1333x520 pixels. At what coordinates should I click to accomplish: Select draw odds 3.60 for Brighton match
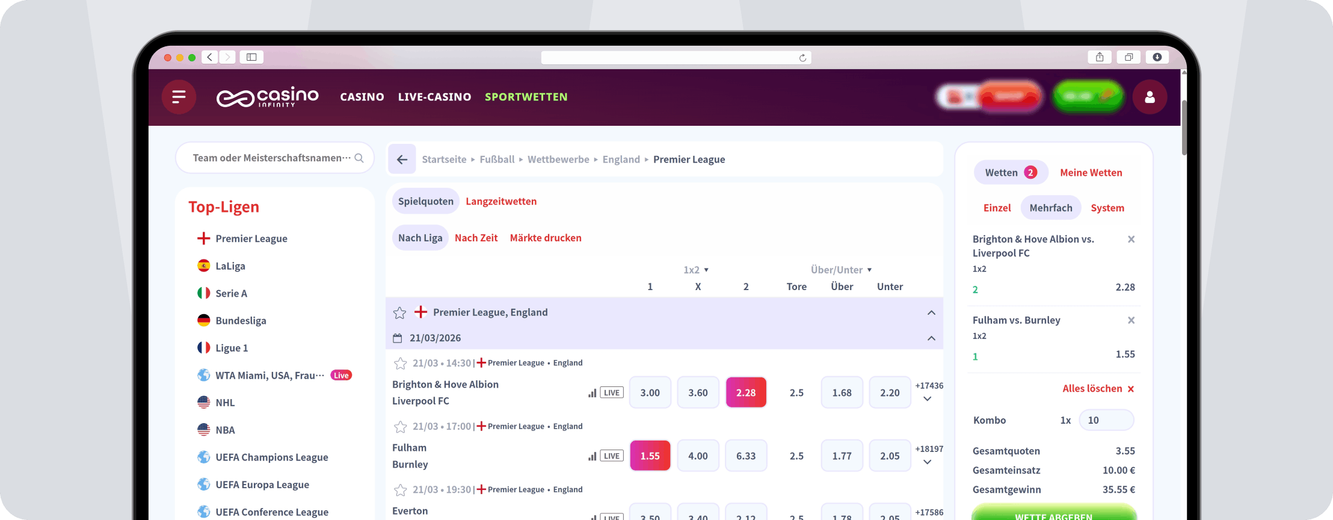pyautogui.click(x=698, y=393)
